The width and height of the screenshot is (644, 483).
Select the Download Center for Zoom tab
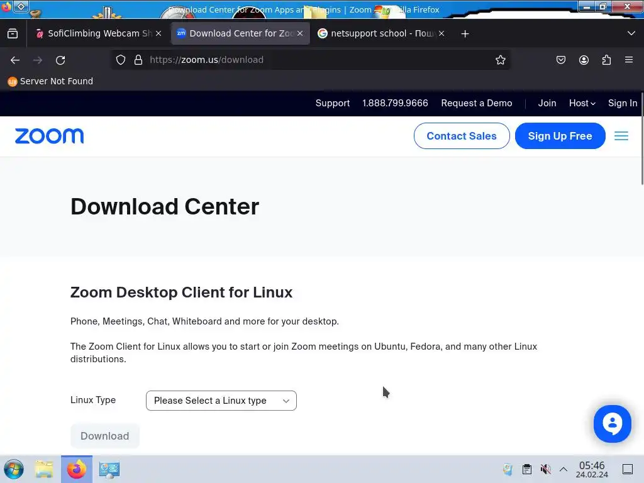[240, 34]
